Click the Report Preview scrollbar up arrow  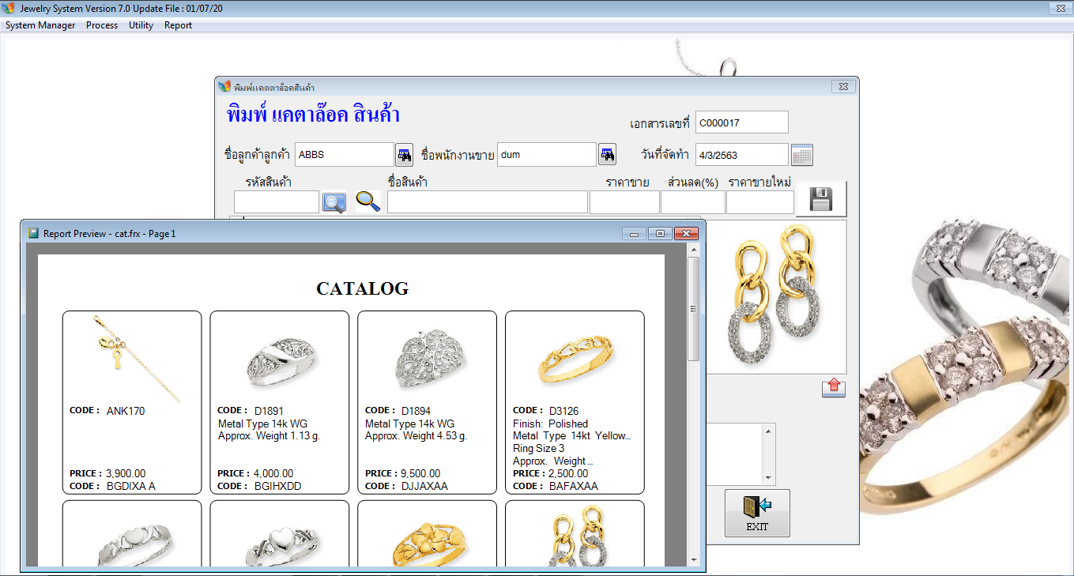click(x=694, y=250)
